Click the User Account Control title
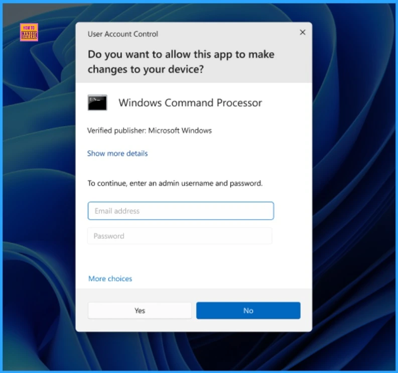This screenshot has width=398, height=373. [123, 34]
